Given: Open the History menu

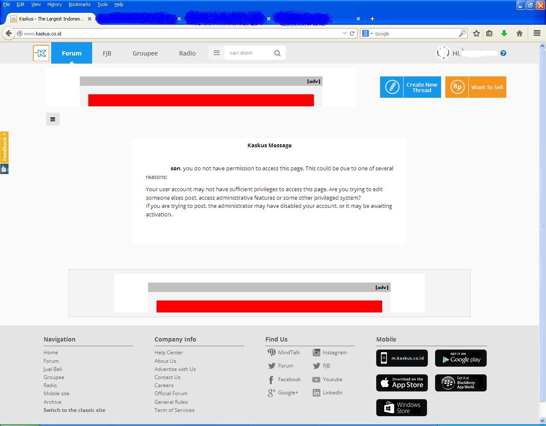Looking at the screenshot, I should [55, 4].
